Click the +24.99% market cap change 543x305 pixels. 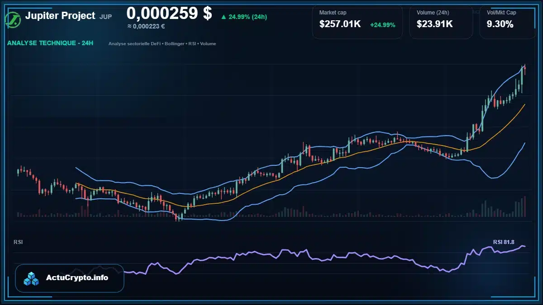pyautogui.click(x=383, y=24)
